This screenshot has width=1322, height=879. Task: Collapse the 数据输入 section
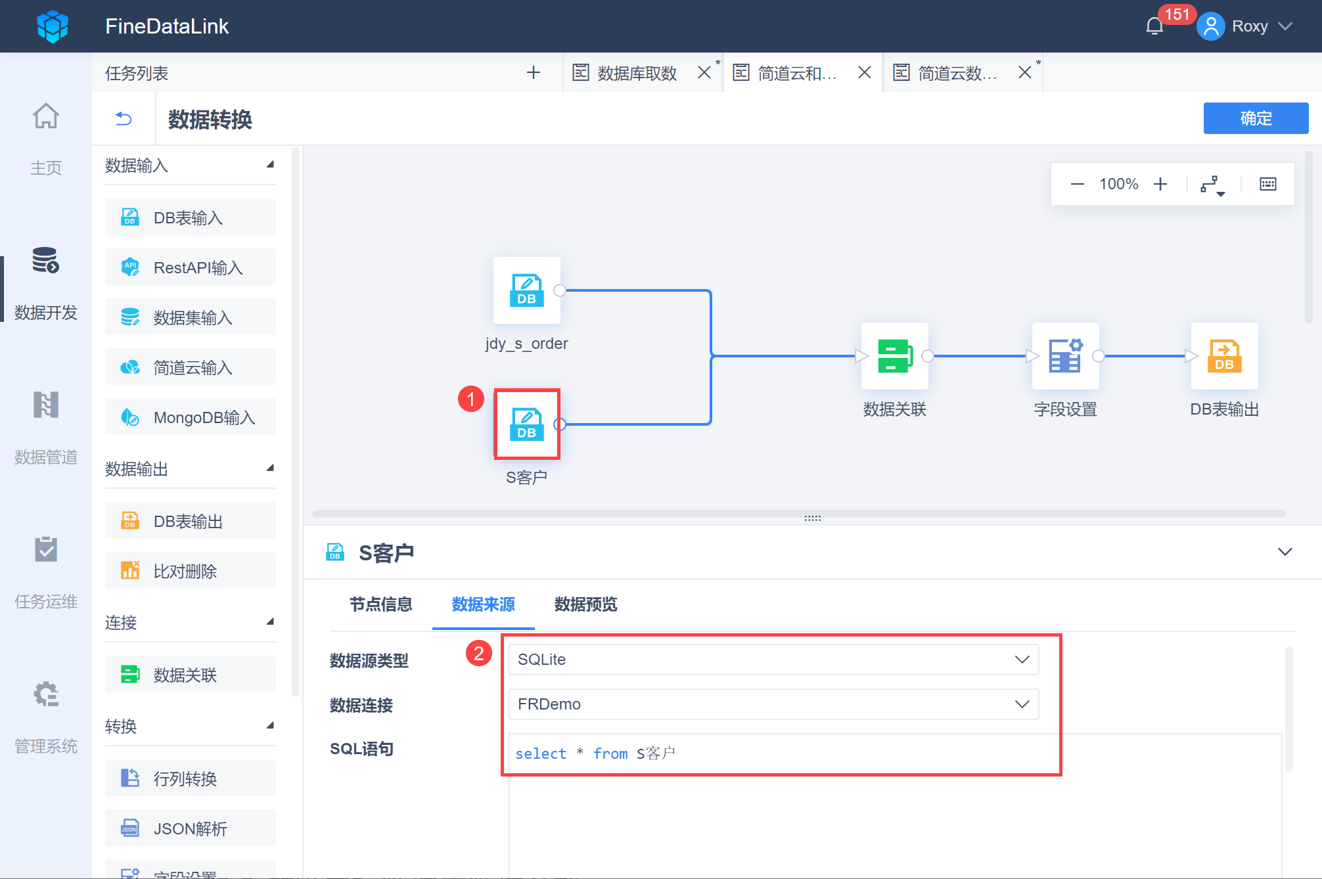click(x=269, y=165)
